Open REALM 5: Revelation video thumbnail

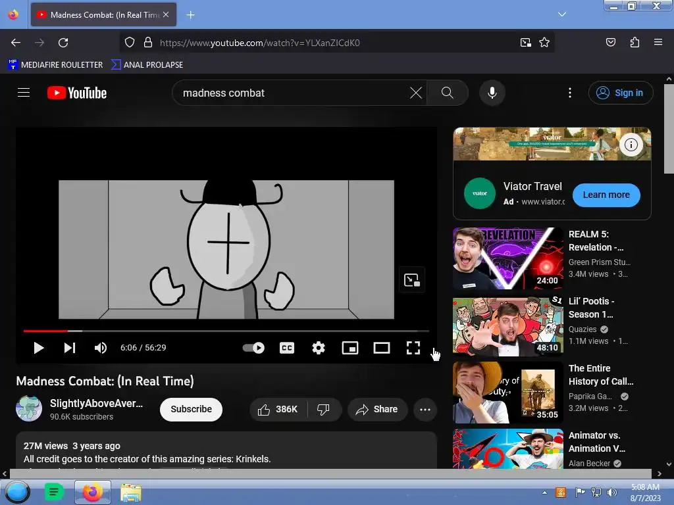pyautogui.click(x=508, y=258)
